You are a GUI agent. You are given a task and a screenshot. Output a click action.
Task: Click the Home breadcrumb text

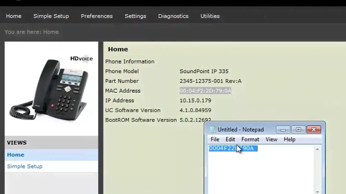tap(50, 32)
